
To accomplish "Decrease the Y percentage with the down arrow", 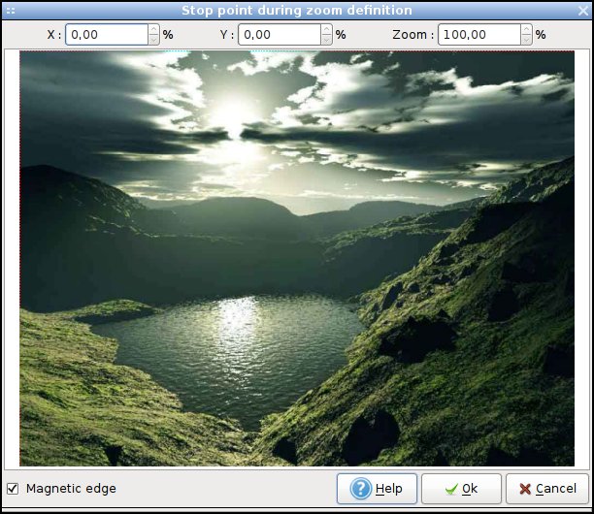I will (326, 40).
